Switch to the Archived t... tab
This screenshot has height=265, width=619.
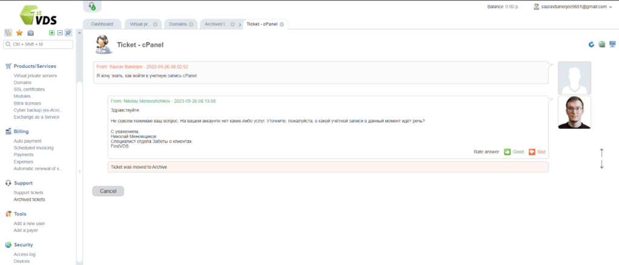(216, 24)
